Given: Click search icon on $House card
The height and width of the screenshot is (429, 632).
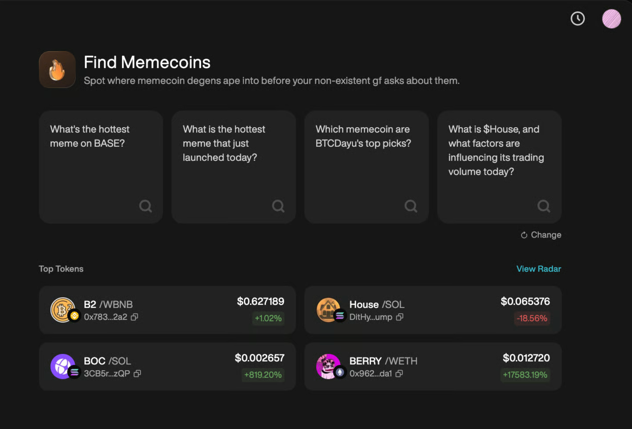Looking at the screenshot, I should (x=543, y=206).
